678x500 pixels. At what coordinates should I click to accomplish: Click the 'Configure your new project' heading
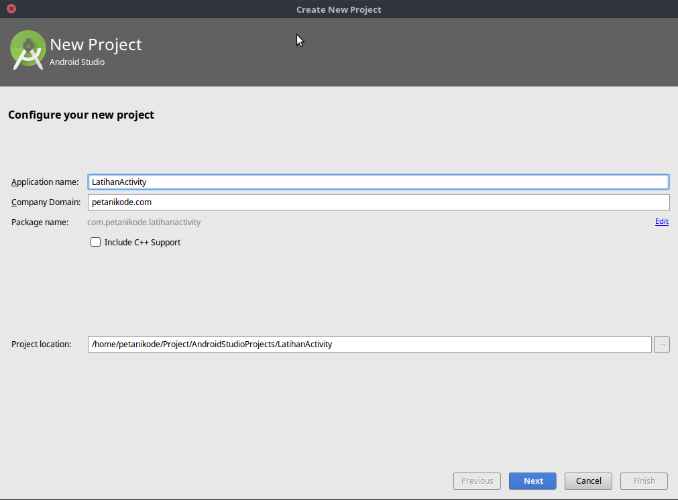pos(80,115)
